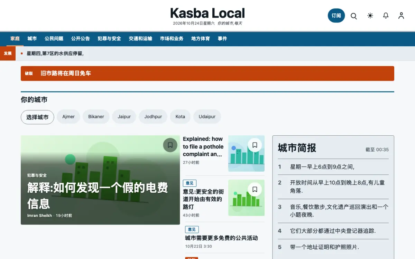Open the 城市 nav section
415x259 pixels.
[x=32, y=39]
